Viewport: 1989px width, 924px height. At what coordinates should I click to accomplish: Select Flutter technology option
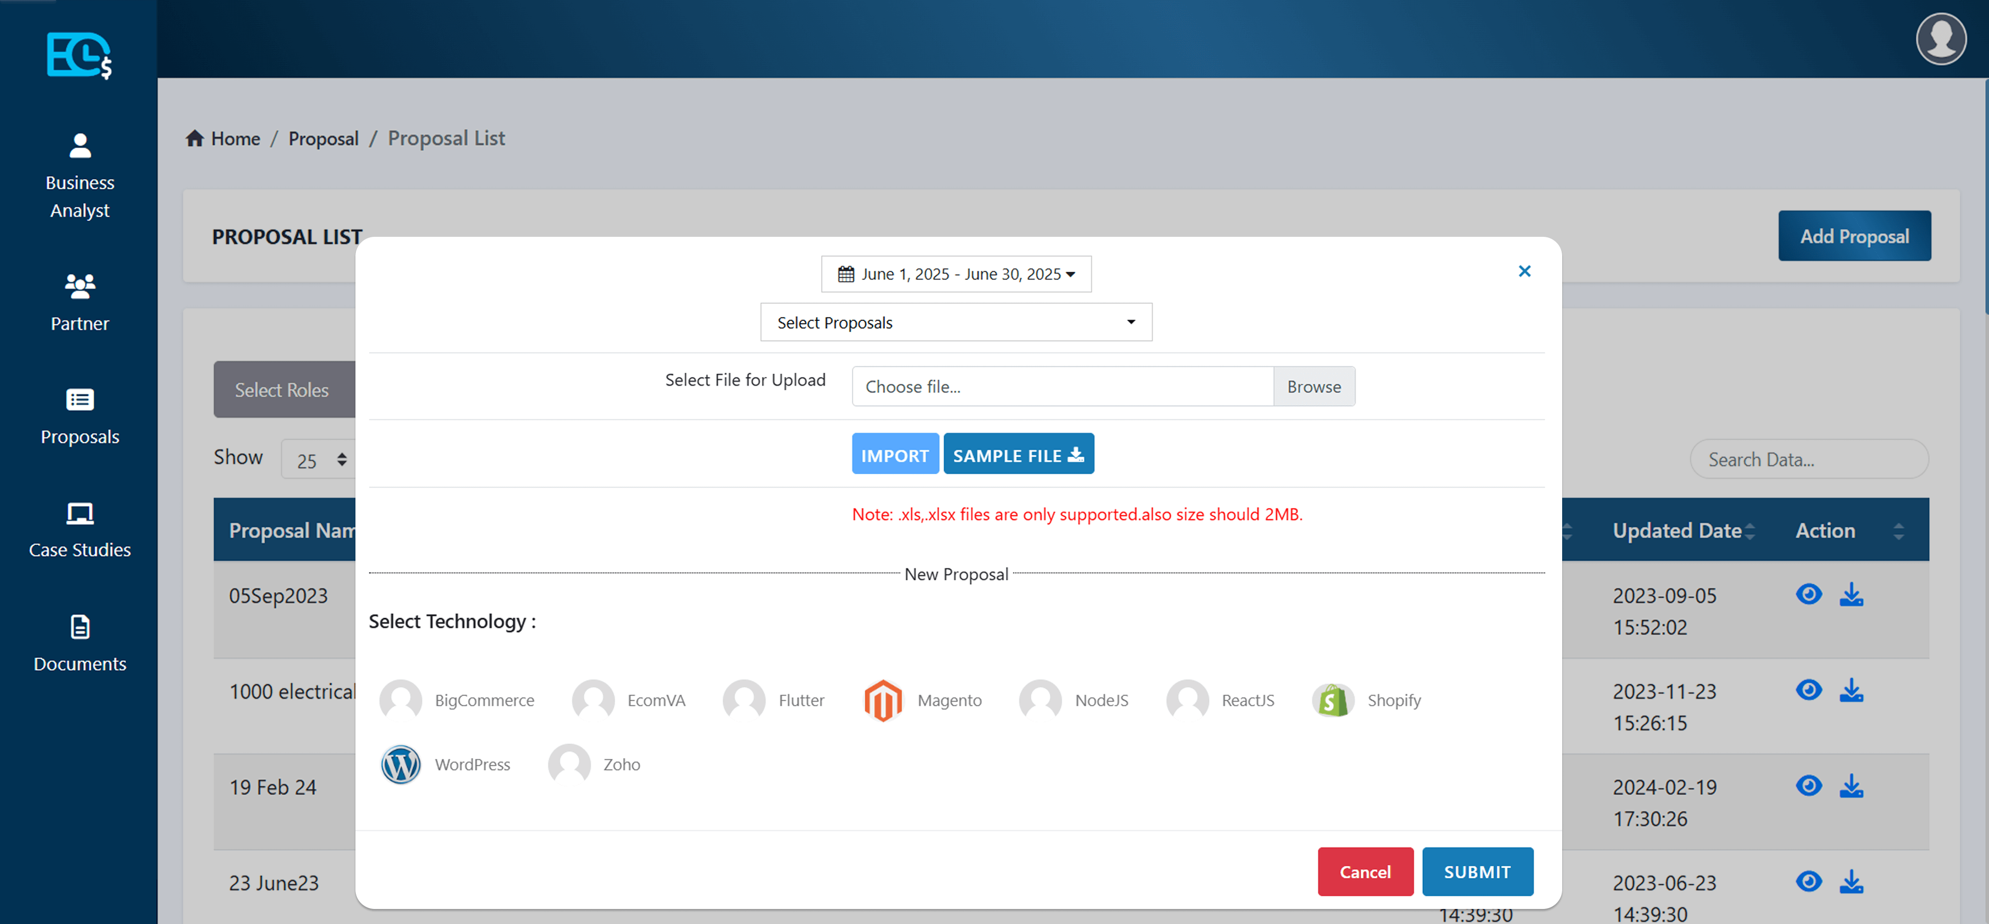click(774, 700)
